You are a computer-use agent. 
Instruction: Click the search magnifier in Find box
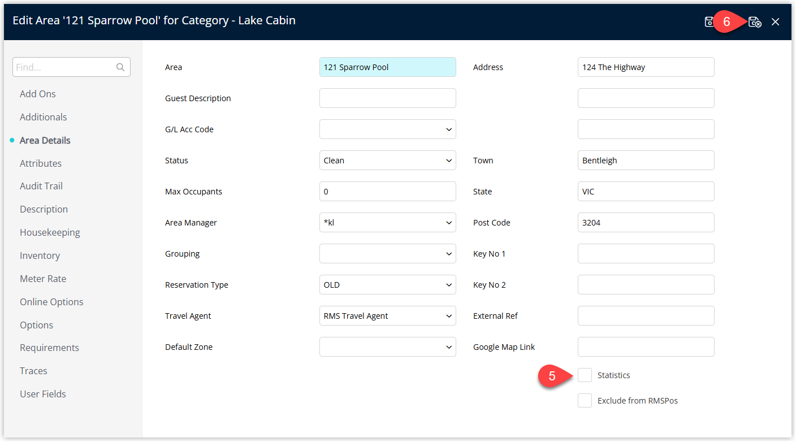coord(120,67)
